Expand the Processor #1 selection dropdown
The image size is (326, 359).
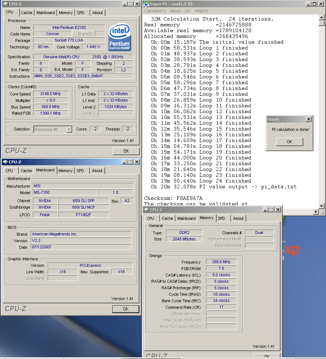tap(69, 129)
